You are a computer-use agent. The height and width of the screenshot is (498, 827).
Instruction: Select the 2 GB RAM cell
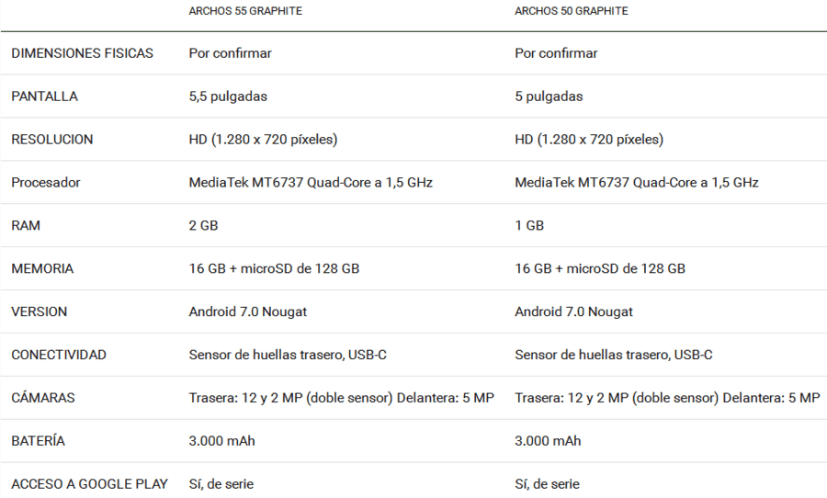point(204,226)
